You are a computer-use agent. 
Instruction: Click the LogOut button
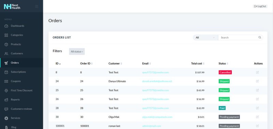pyautogui.click(x=260, y=6)
